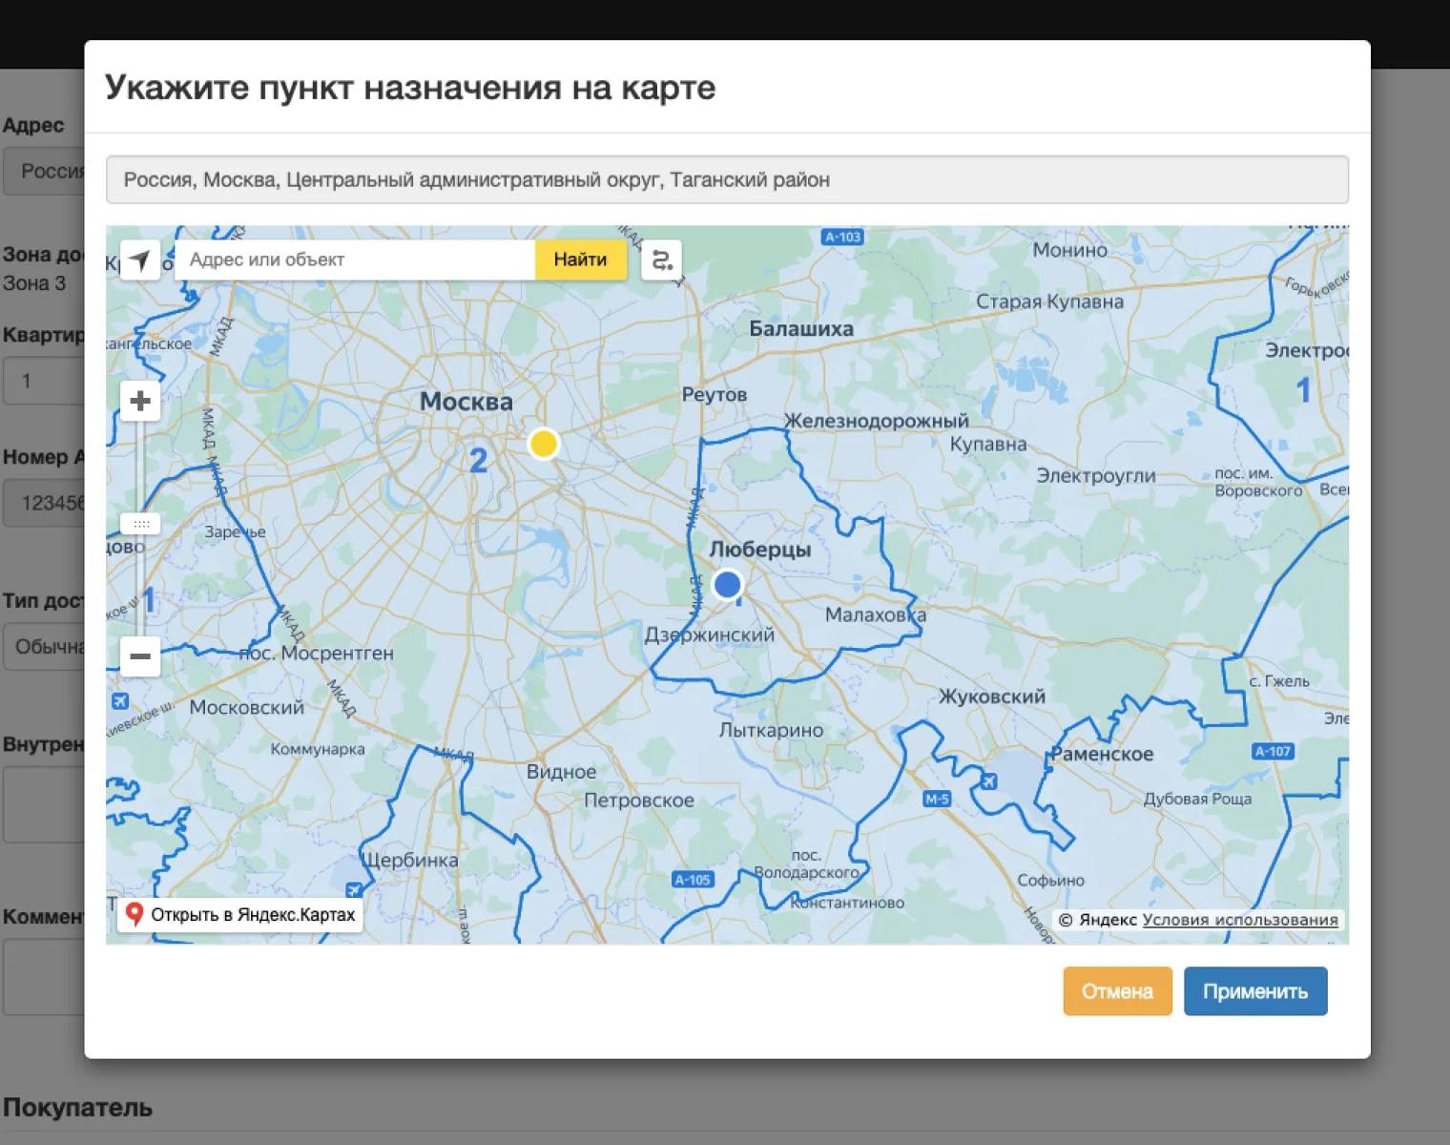
Task: Click the blue placemark near Люберцы
Action: pyautogui.click(x=727, y=584)
